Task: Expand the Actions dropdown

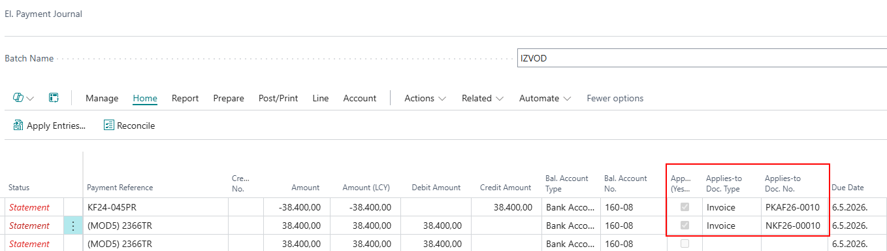Action: (425, 98)
